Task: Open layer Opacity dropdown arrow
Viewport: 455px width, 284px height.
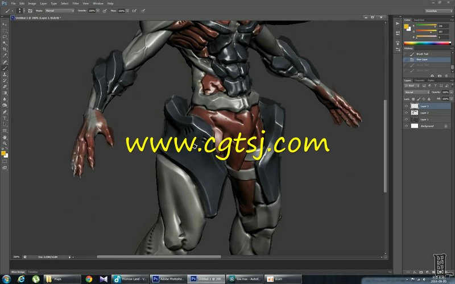Action: (x=451, y=92)
